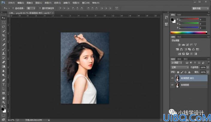This screenshot has height=122, width=211.
Task: Open the Layers panel flyout menu
Action: coord(208,59)
